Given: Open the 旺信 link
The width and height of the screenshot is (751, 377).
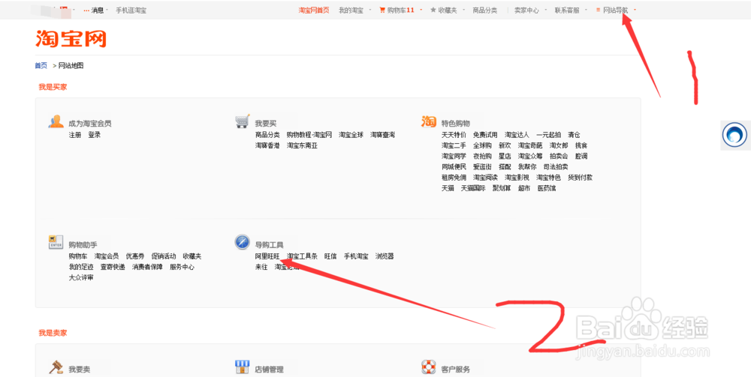Looking at the screenshot, I should [x=330, y=256].
